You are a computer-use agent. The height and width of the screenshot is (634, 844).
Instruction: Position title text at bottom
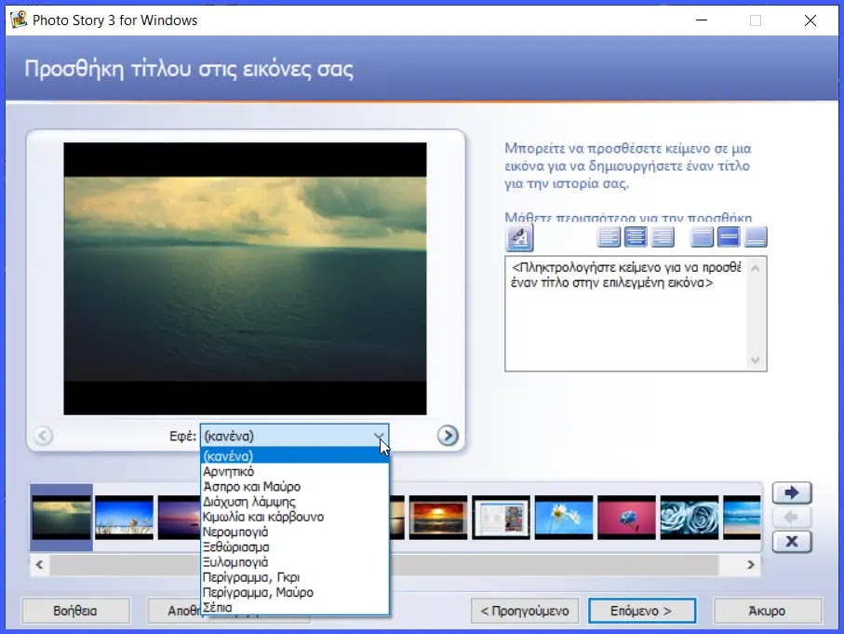coord(756,237)
